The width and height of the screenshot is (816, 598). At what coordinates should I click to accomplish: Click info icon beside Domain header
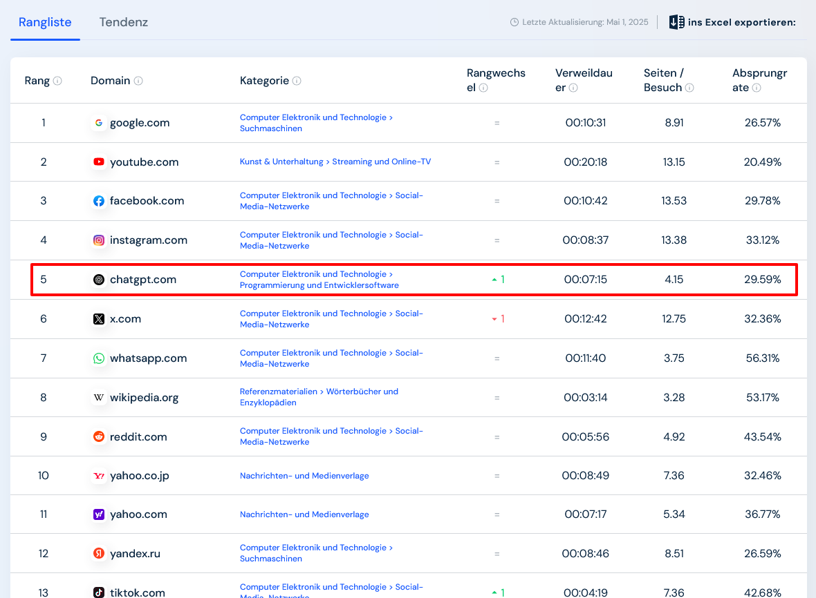pyautogui.click(x=138, y=81)
